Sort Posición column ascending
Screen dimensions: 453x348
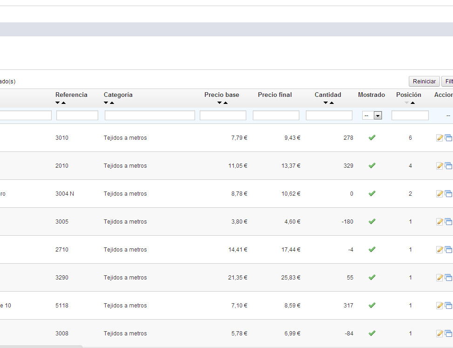(412, 103)
